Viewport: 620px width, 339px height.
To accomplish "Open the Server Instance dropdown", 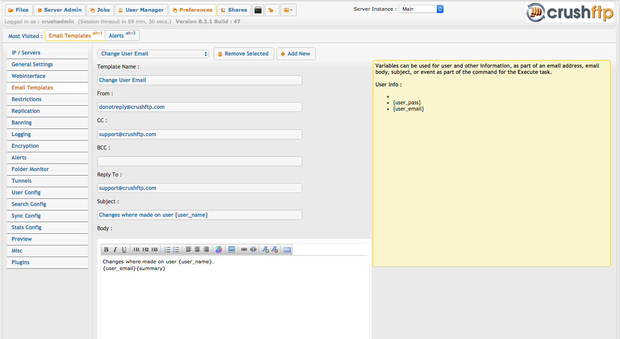I will (x=421, y=9).
